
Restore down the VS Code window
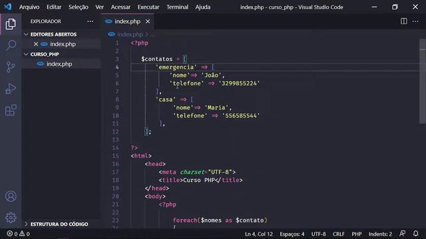pos(395,7)
